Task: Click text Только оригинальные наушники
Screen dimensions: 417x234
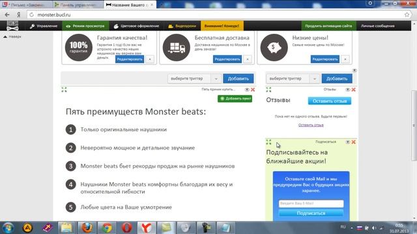Action: coord(124,129)
